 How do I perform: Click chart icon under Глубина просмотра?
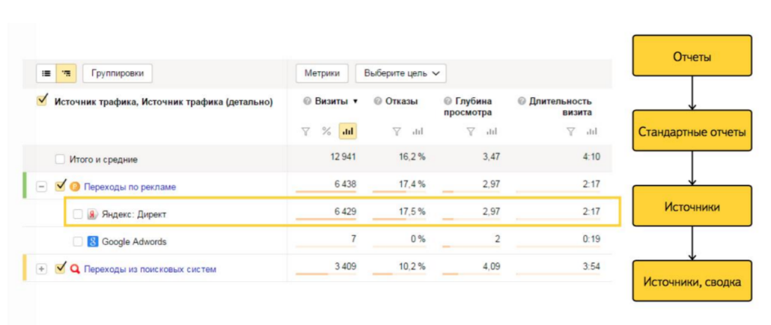click(x=491, y=132)
